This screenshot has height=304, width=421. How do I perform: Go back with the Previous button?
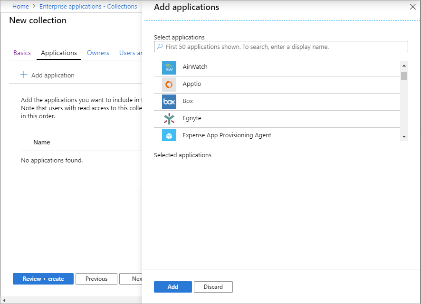[96, 279]
